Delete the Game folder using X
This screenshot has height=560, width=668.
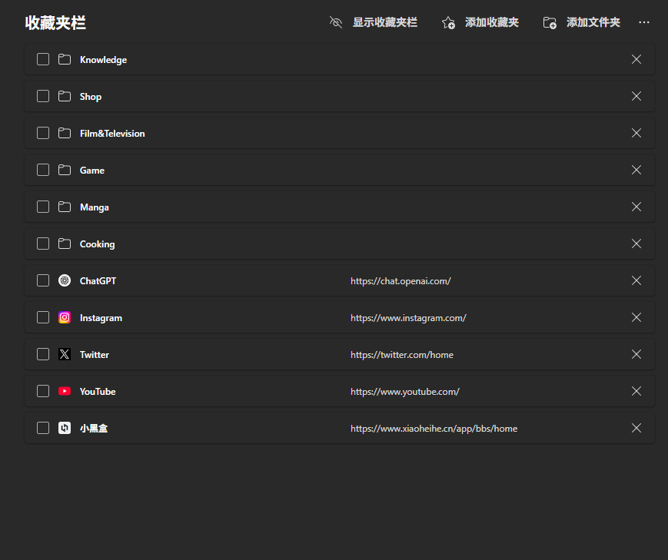[x=636, y=170]
